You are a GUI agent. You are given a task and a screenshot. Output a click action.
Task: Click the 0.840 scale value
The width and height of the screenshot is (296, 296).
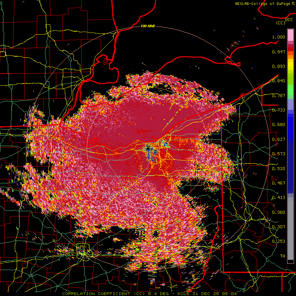point(279,81)
